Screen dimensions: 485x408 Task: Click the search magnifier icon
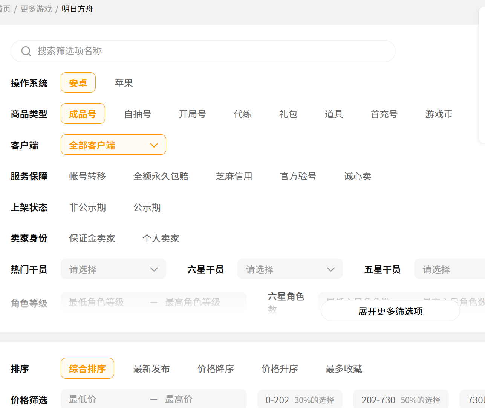[x=26, y=51]
